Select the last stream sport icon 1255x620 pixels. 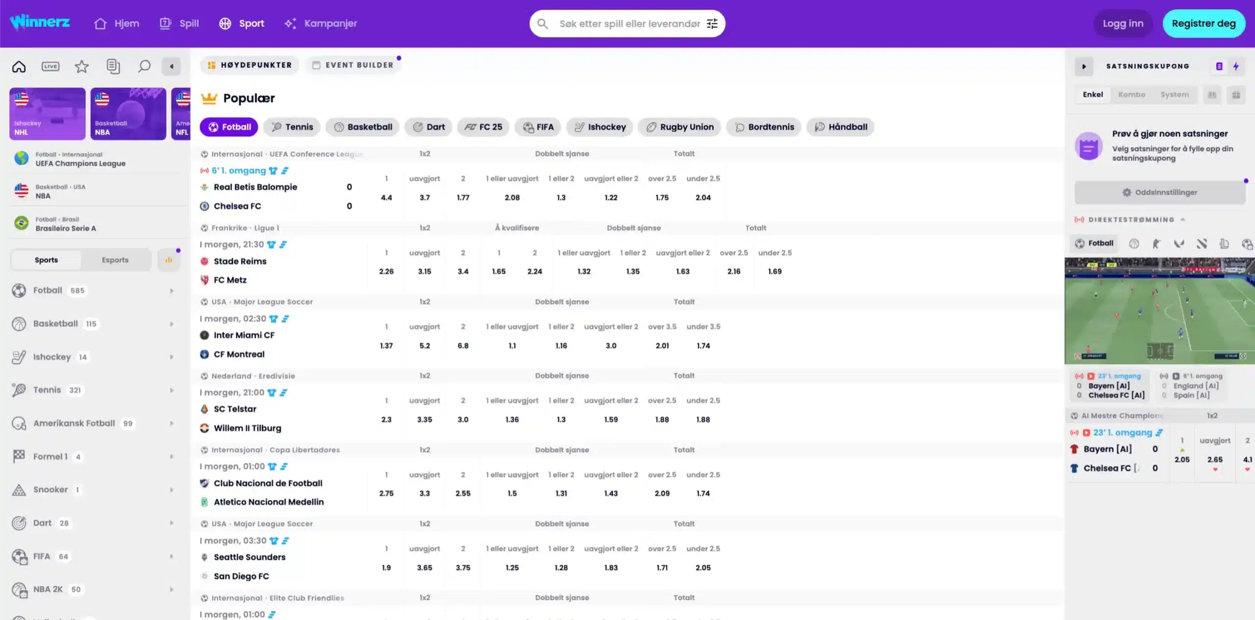(x=1247, y=243)
